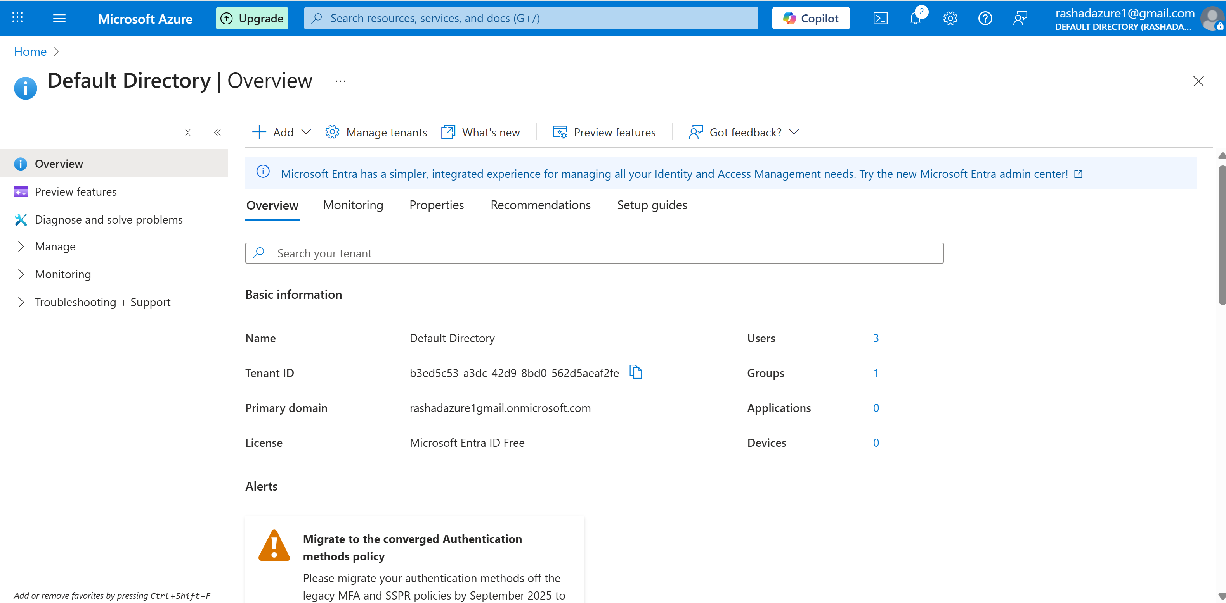Click the Copilot button
Image resolution: width=1226 pixels, height=603 pixels.
[x=810, y=19]
